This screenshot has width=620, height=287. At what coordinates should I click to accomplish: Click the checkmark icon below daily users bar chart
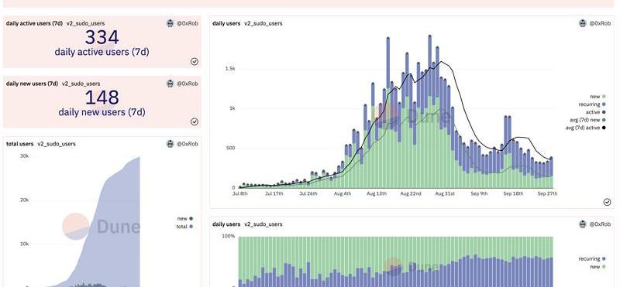[608, 202]
